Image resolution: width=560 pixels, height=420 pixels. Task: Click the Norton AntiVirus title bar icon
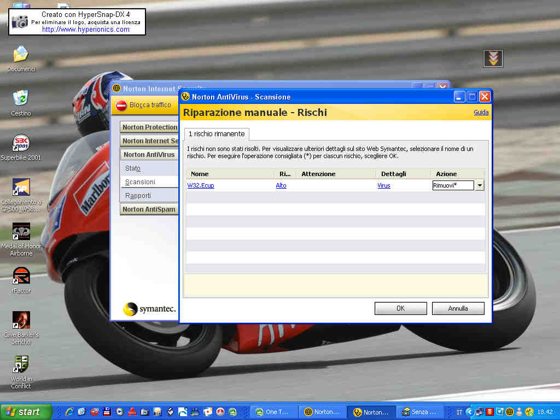pyautogui.click(x=185, y=96)
